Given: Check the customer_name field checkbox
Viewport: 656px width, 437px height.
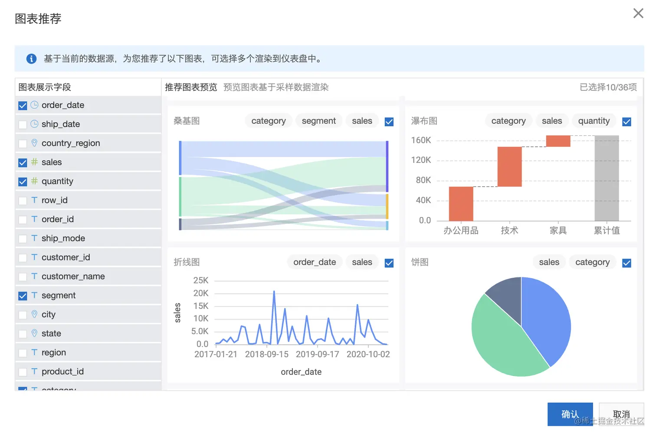Looking at the screenshot, I should pyautogui.click(x=23, y=277).
